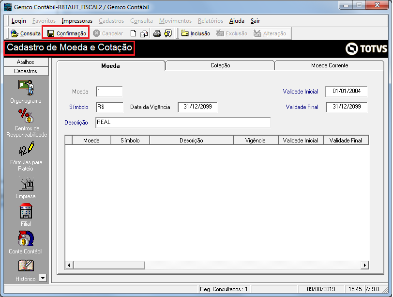Click the Validade Inicial label

(300, 92)
